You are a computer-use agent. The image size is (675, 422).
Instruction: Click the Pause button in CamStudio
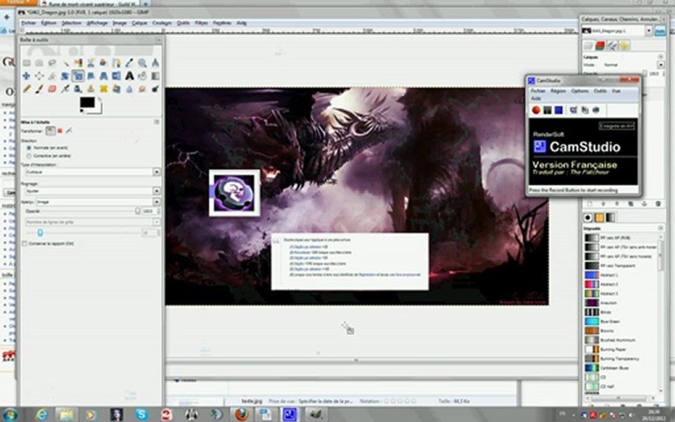click(x=547, y=110)
